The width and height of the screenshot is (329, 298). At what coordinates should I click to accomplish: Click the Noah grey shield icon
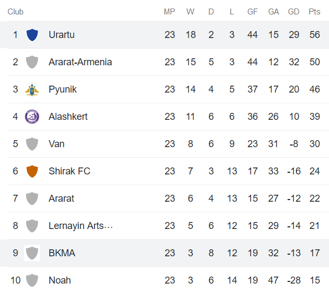(32, 280)
